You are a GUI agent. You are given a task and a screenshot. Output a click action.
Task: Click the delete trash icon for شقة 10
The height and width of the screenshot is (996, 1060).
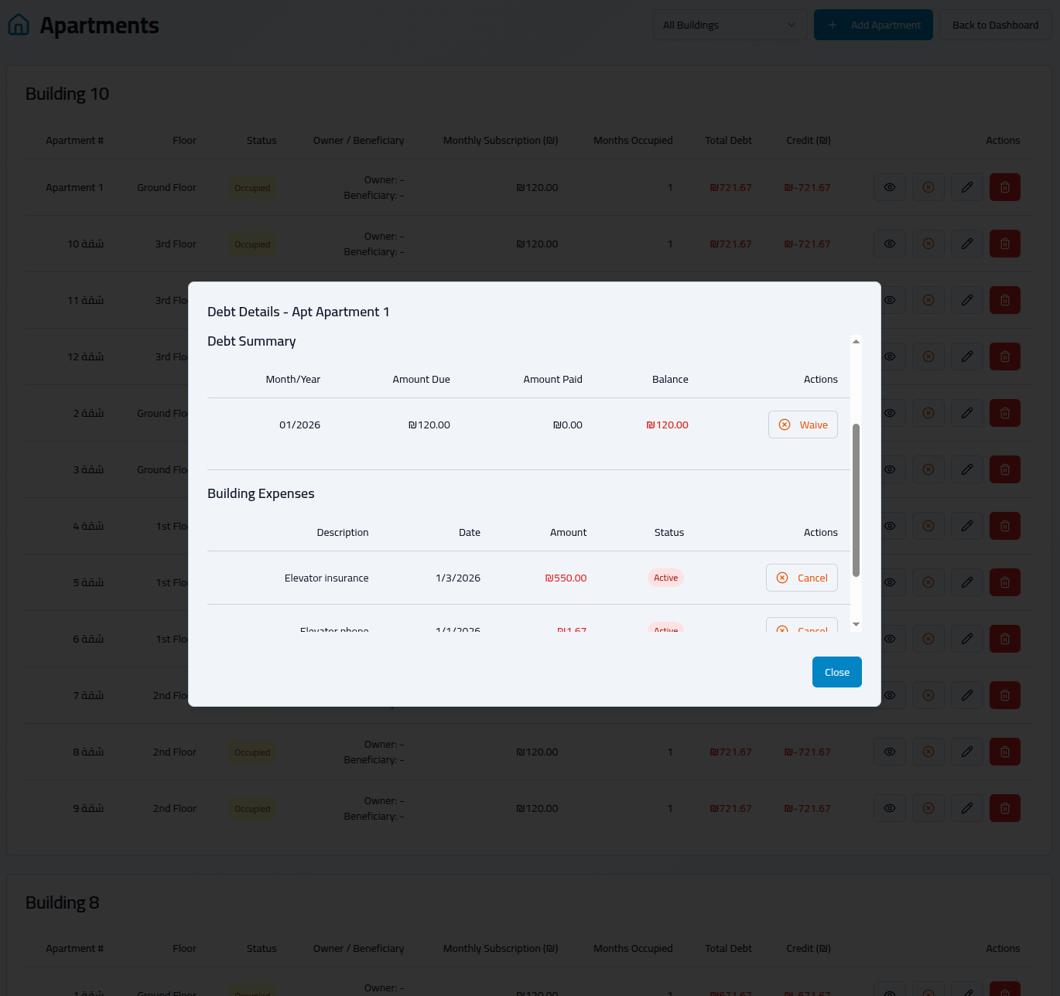(x=1004, y=244)
